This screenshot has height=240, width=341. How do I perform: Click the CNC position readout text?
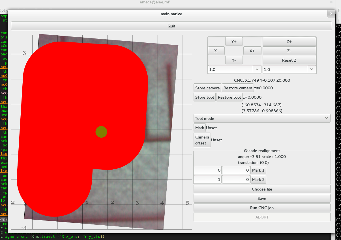(262, 80)
